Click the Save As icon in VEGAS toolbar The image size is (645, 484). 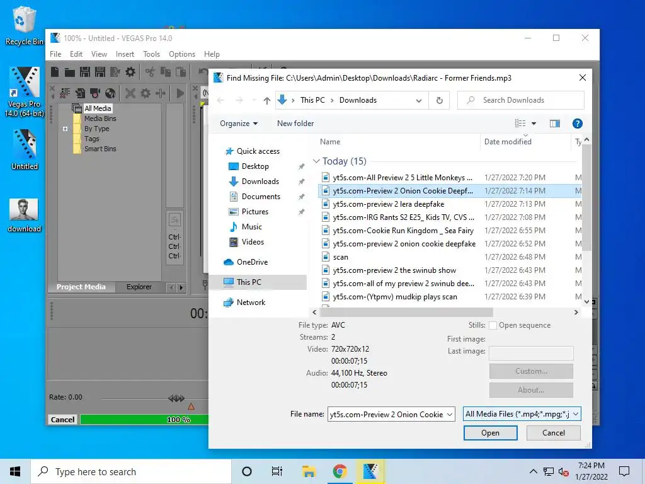click(100, 72)
